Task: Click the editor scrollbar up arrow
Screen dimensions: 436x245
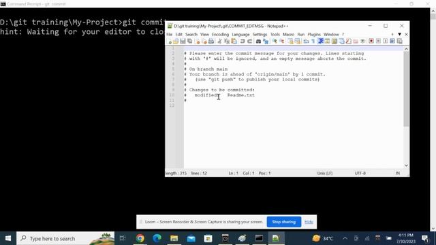Action: click(406, 49)
